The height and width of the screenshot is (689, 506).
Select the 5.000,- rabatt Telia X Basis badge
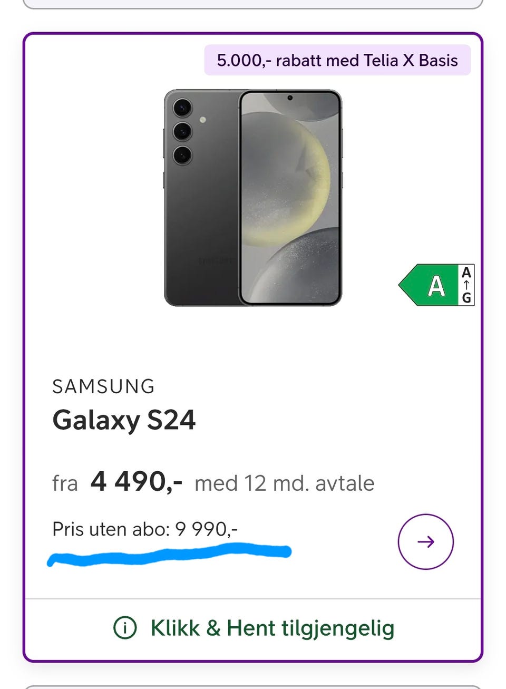337,60
